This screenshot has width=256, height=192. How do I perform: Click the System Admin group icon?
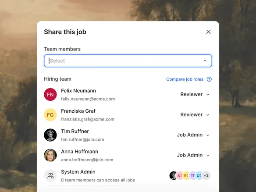click(x=50, y=175)
